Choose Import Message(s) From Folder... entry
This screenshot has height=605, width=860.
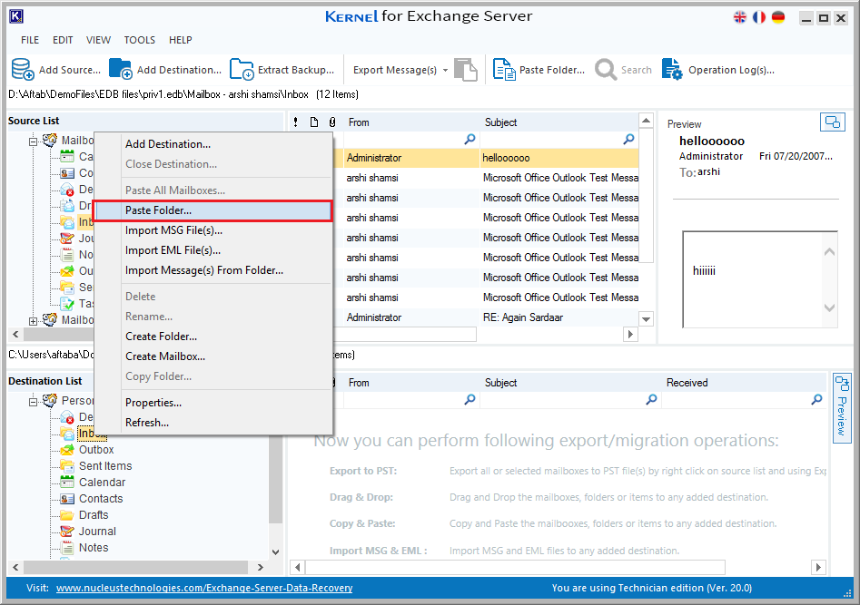click(213, 270)
